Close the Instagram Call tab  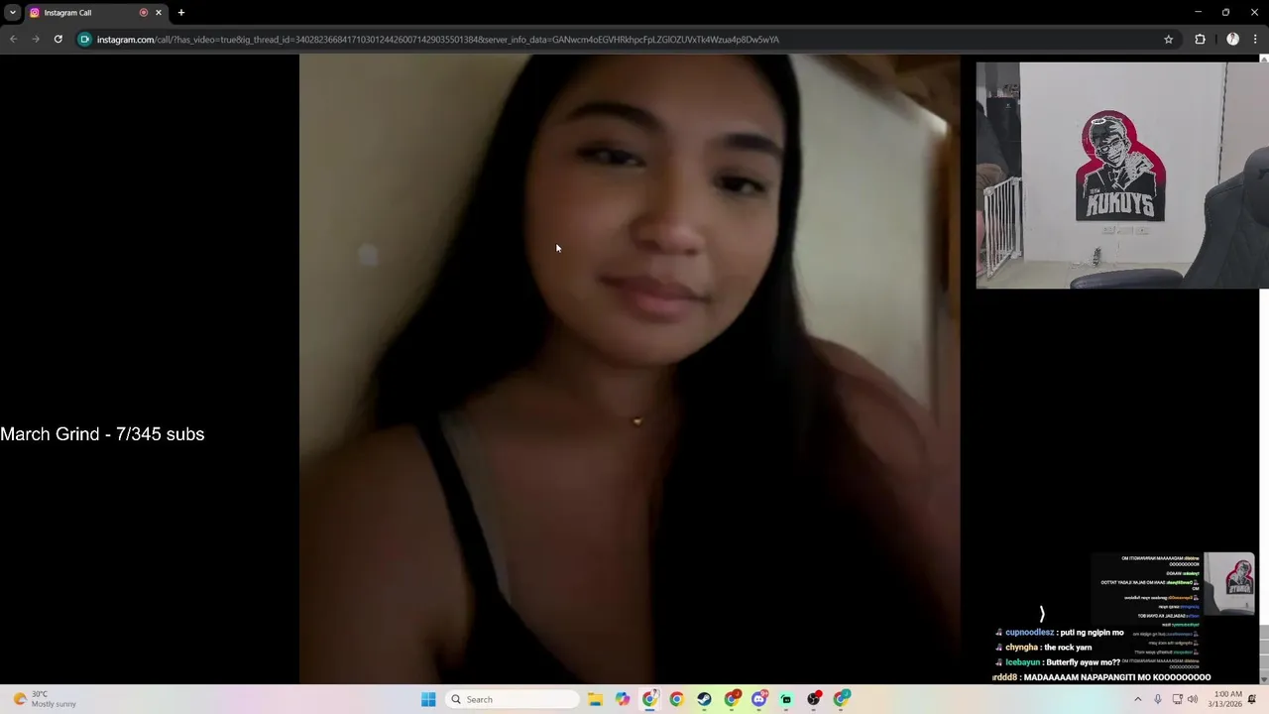coord(158,13)
